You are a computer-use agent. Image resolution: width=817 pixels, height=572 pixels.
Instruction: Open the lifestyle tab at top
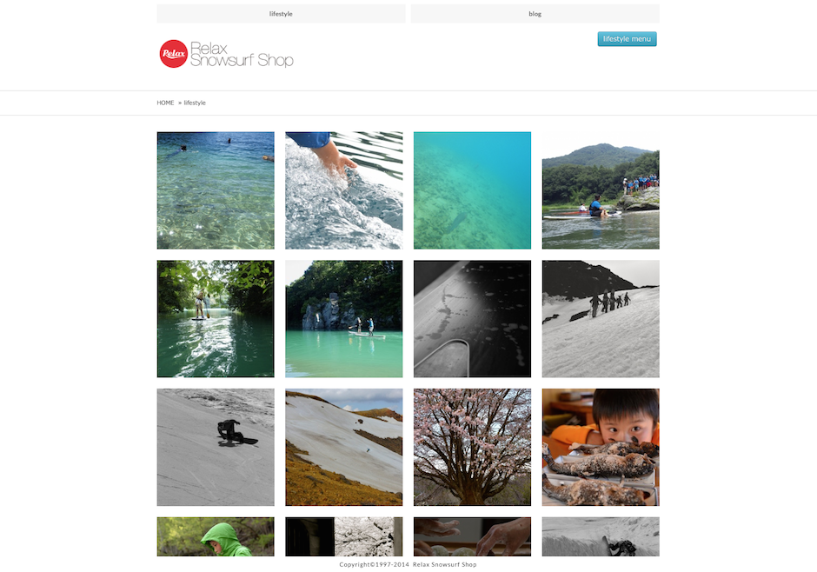coord(281,14)
